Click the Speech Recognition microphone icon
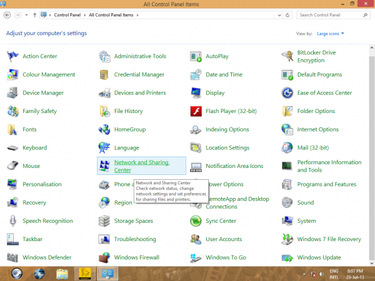375x281 pixels. 12,221
